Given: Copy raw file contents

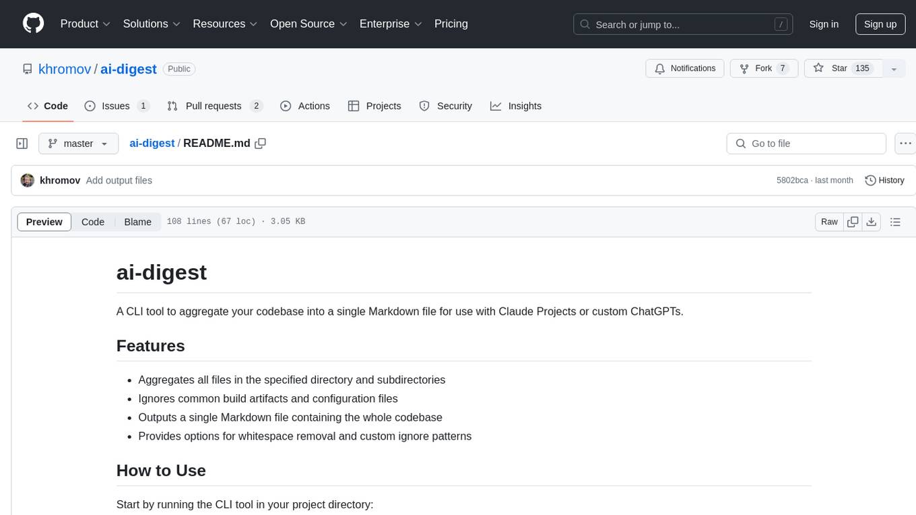Looking at the screenshot, I should click(853, 222).
